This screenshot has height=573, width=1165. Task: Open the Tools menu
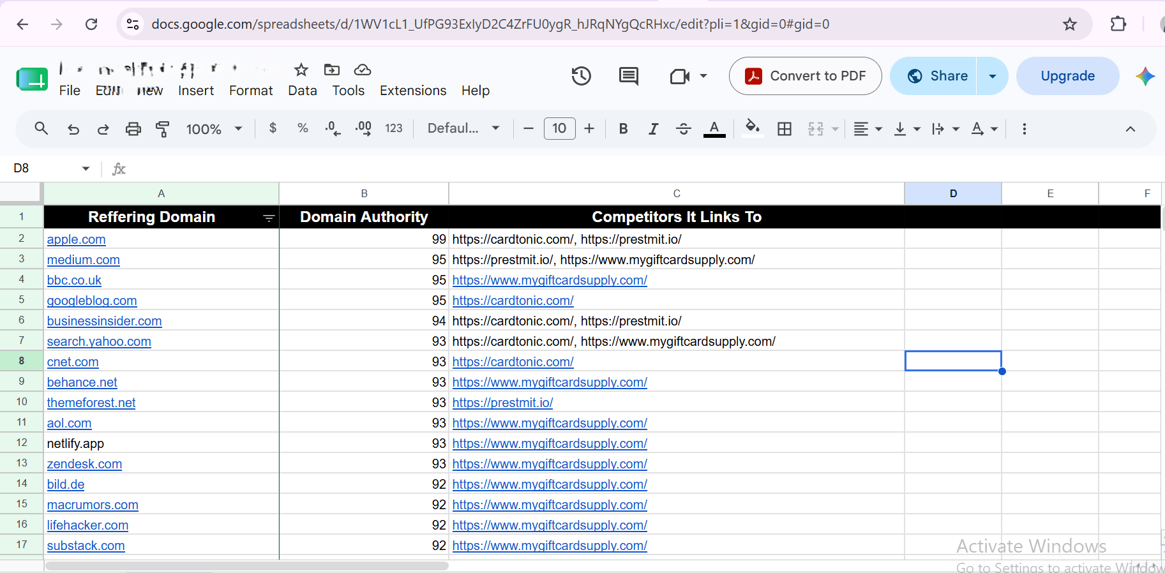click(x=349, y=91)
